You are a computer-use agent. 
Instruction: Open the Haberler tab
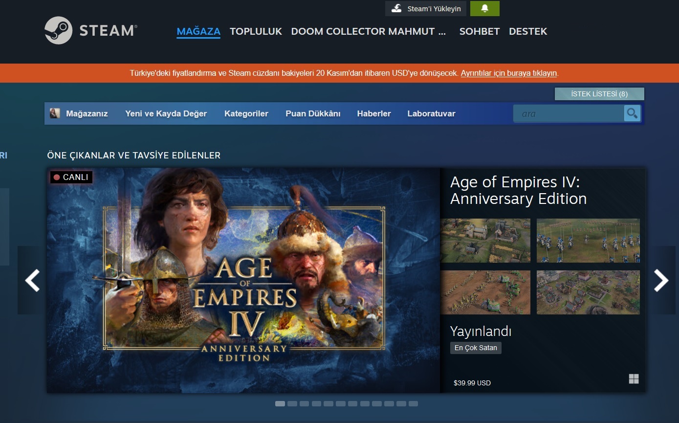coord(374,113)
